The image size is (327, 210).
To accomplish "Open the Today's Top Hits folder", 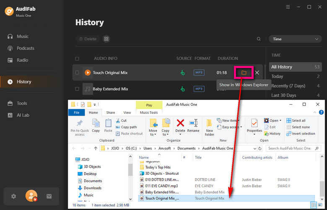I will coord(155,167).
